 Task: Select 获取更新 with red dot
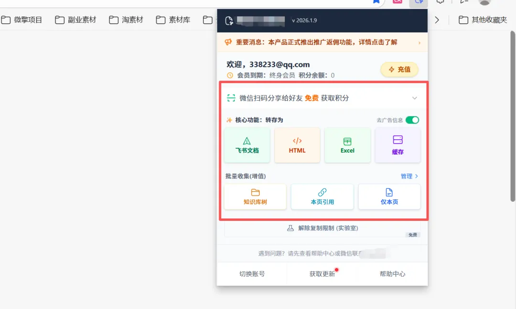(322, 274)
